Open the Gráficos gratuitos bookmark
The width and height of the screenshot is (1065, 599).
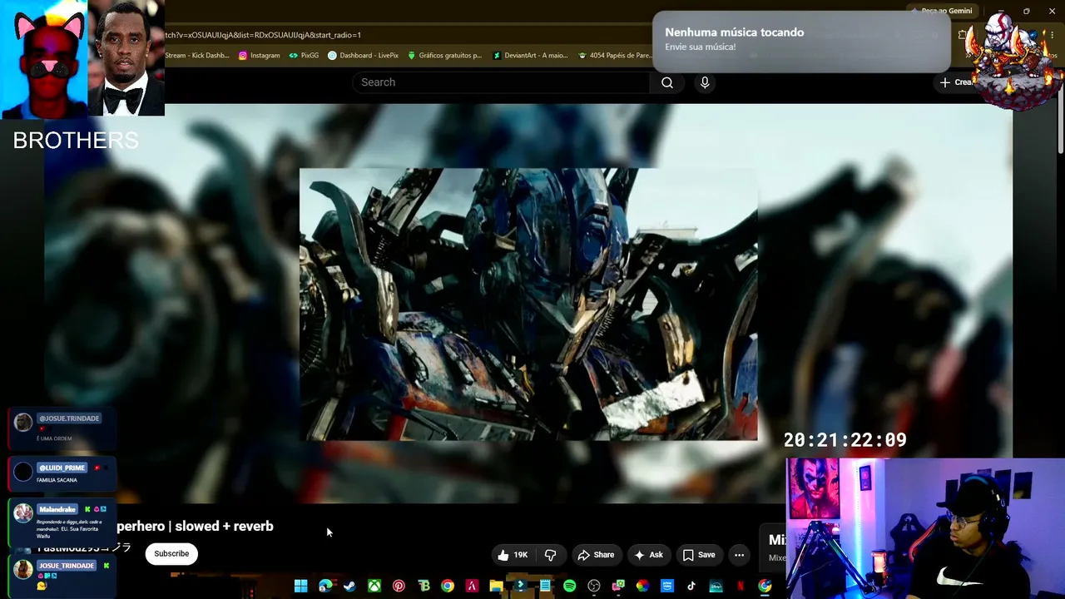444,56
